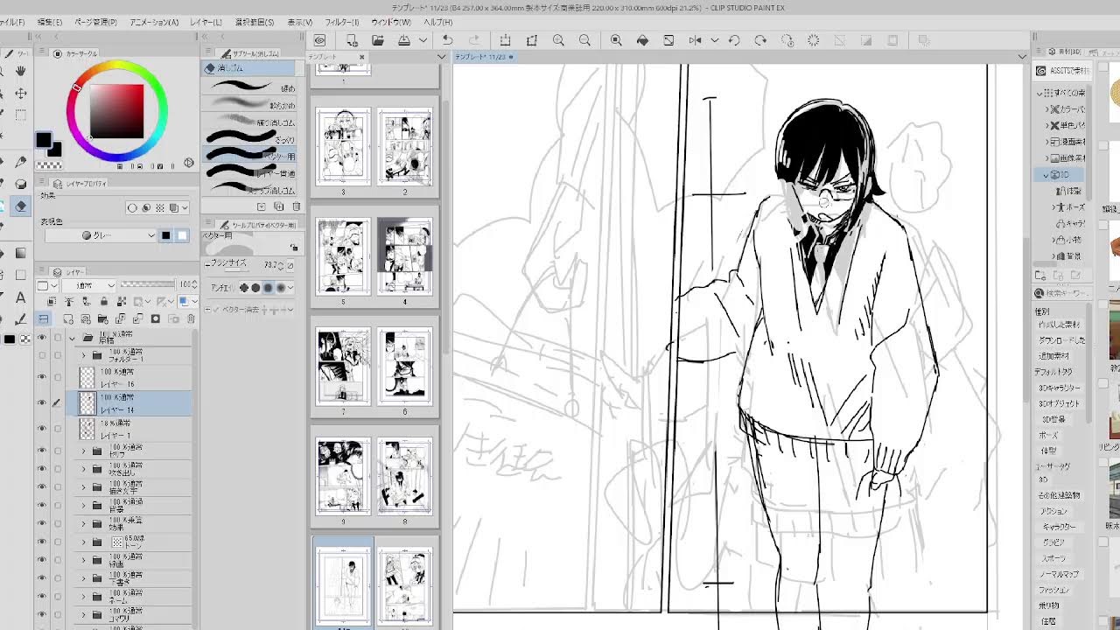Open the ページ管理(P) menu
Viewport: 1120px width, 630px height.
[x=96, y=22]
